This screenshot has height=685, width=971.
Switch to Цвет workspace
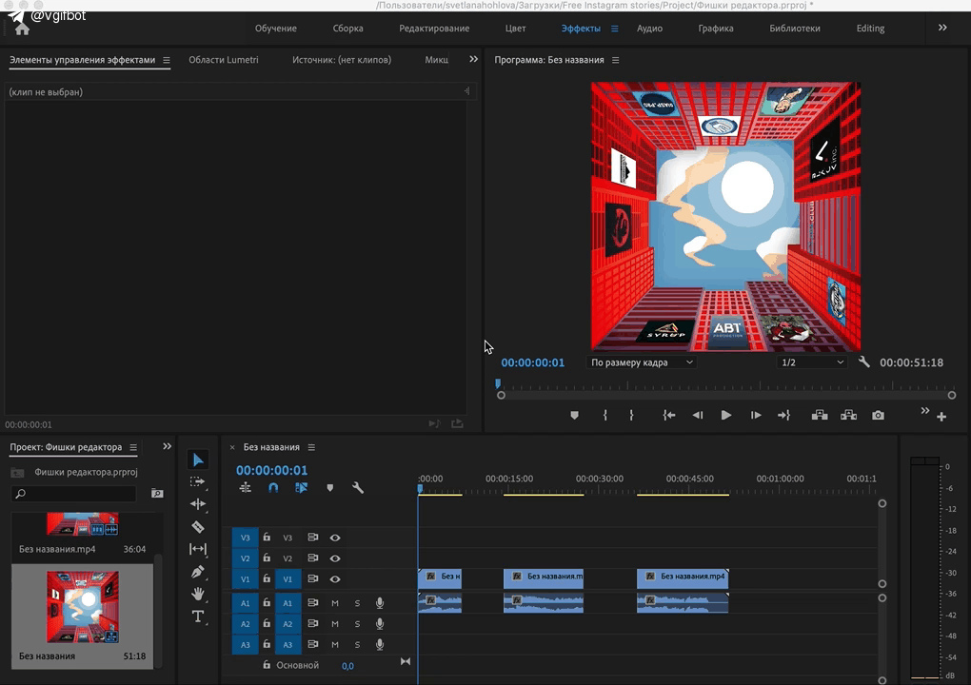click(515, 29)
